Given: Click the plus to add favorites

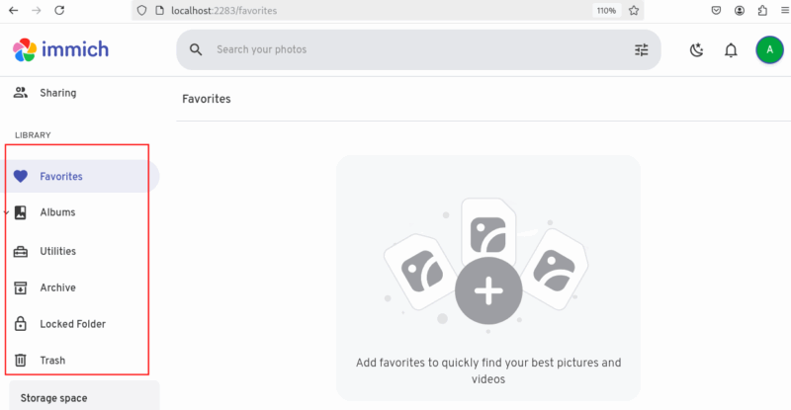Looking at the screenshot, I should pos(488,292).
